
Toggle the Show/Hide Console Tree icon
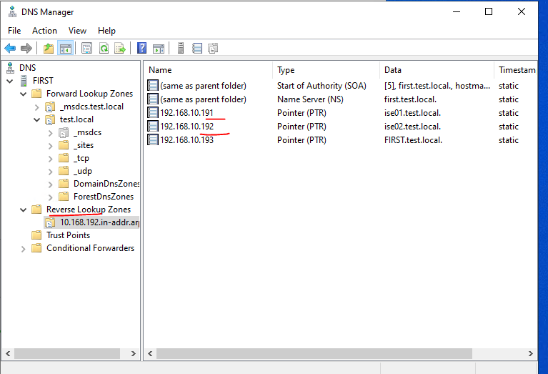pos(65,48)
